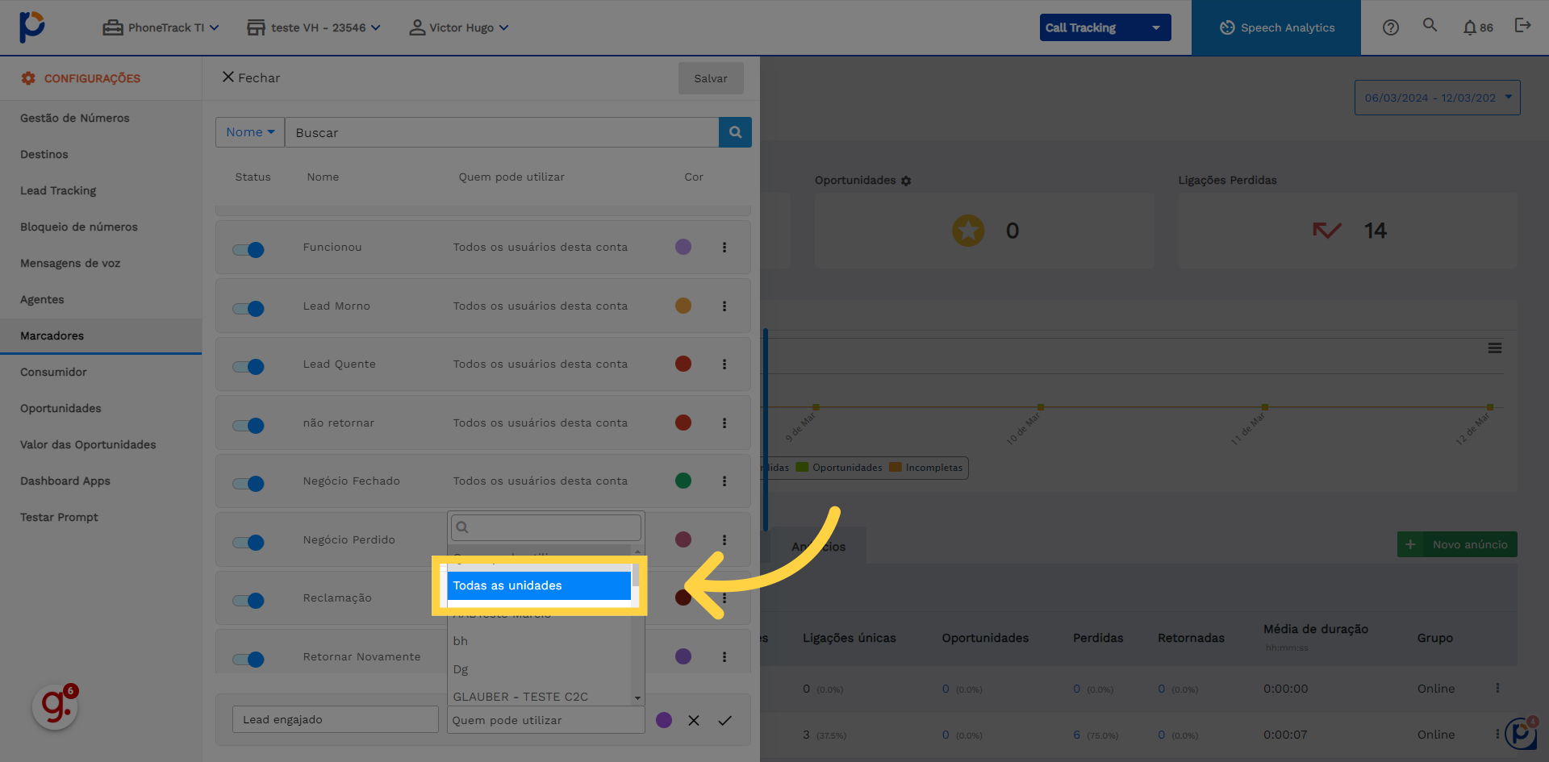
Task: Click the Buscar search input field
Action: (x=501, y=132)
